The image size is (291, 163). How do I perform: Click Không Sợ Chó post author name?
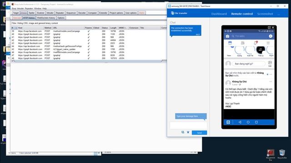point(239,81)
